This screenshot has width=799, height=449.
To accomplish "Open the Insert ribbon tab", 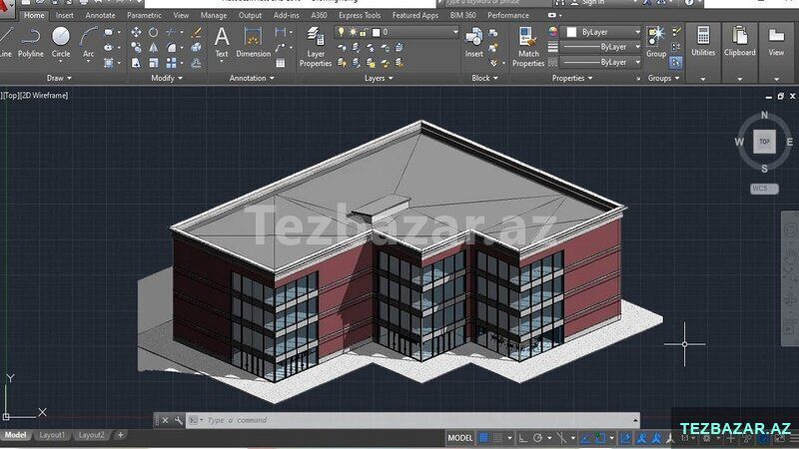I will 64,15.
